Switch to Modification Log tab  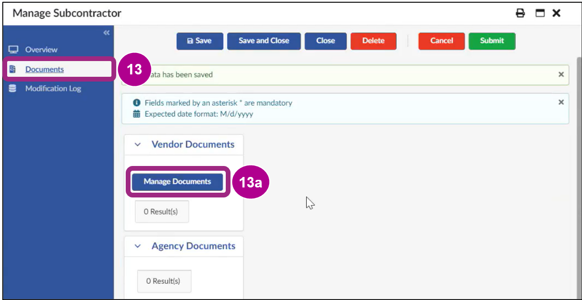pos(53,88)
